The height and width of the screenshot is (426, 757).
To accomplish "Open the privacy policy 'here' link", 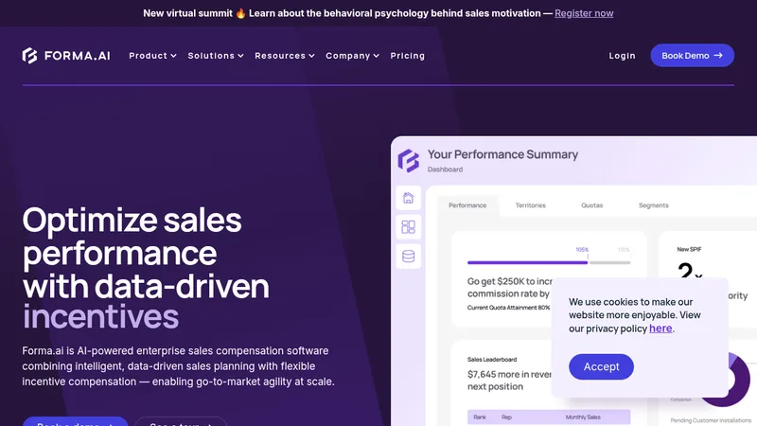I will pyautogui.click(x=660, y=328).
